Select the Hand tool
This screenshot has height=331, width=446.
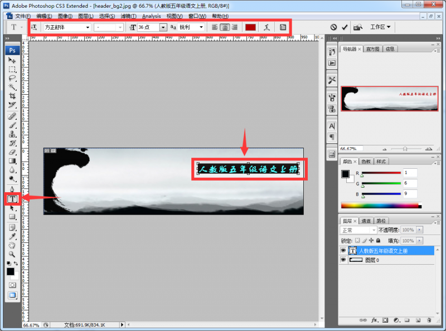pos(12,245)
